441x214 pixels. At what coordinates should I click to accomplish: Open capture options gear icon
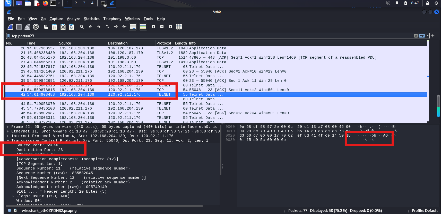point(36,27)
